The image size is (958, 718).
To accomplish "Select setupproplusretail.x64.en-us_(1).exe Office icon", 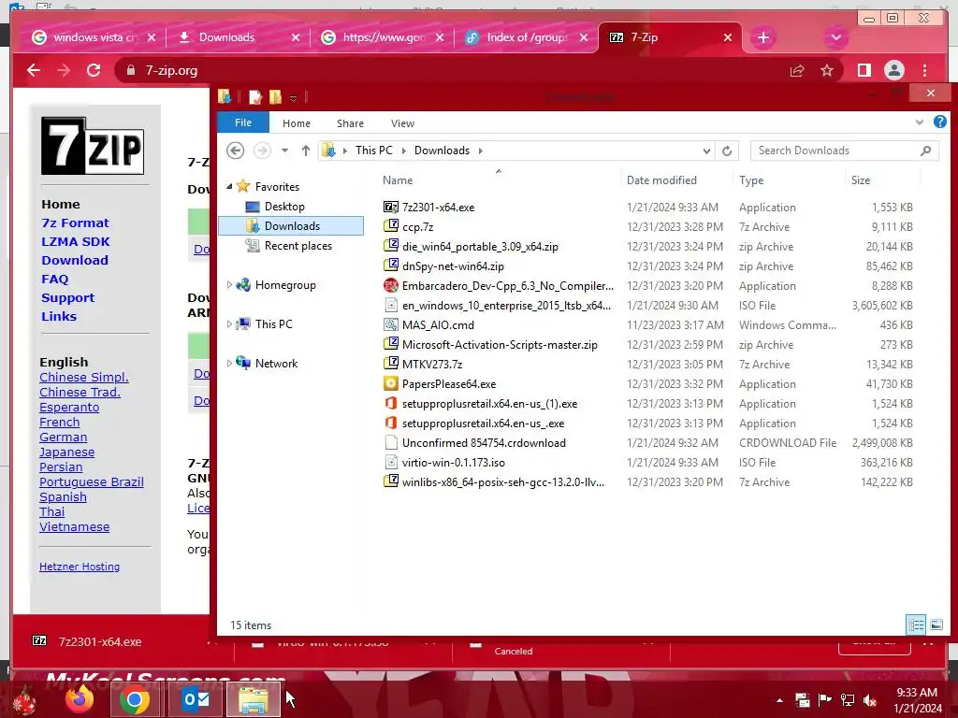I will click(x=391, y=404).
